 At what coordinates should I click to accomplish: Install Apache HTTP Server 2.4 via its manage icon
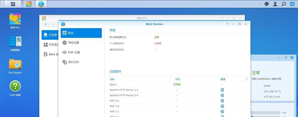tap(222, 95)
